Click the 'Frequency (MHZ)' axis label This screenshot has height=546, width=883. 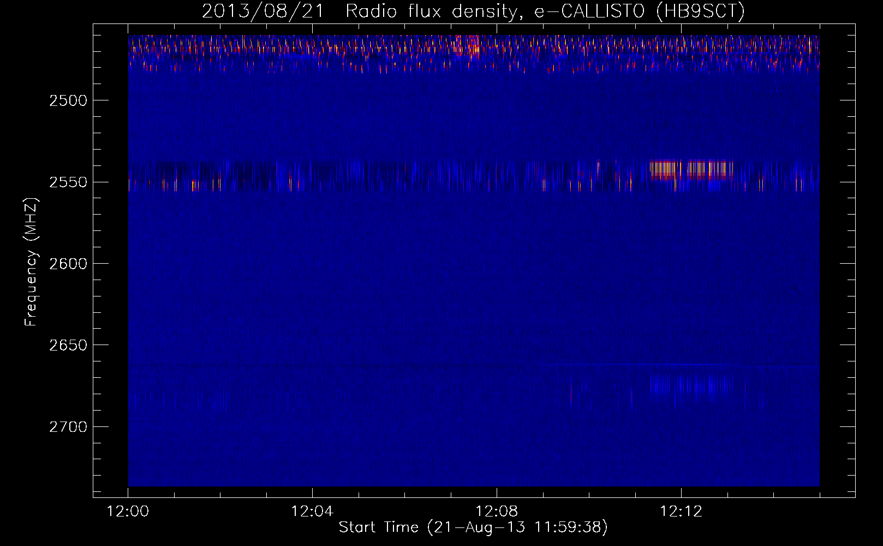coord(31,262)
